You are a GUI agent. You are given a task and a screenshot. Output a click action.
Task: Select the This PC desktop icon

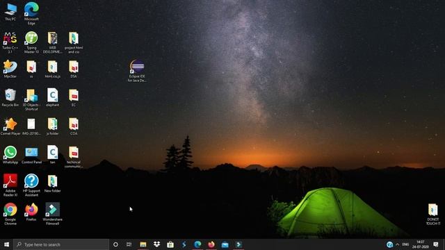pyautogui.click(x=10, y=12)
